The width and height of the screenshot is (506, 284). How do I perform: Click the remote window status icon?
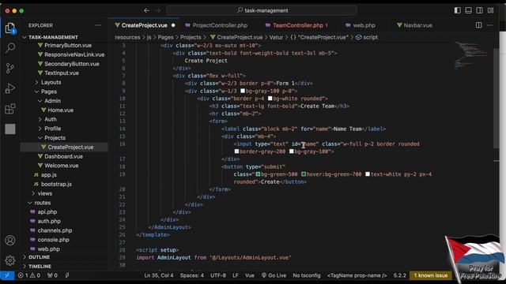click(7, 275)
